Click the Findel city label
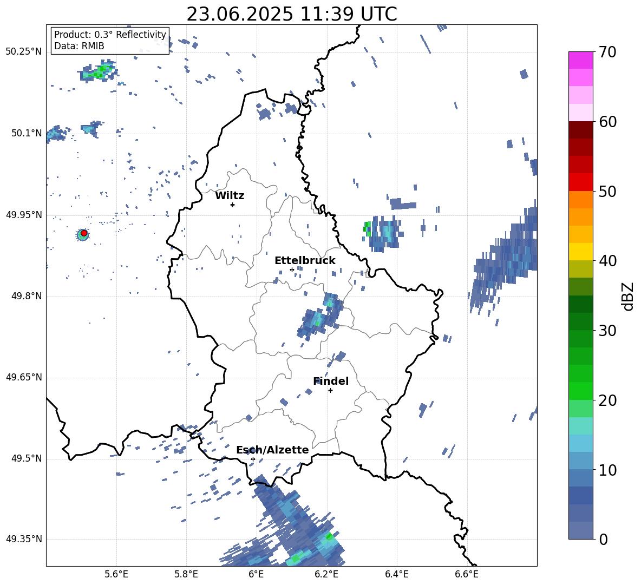Viewport: 641px width, 585px height. point(331,381)
